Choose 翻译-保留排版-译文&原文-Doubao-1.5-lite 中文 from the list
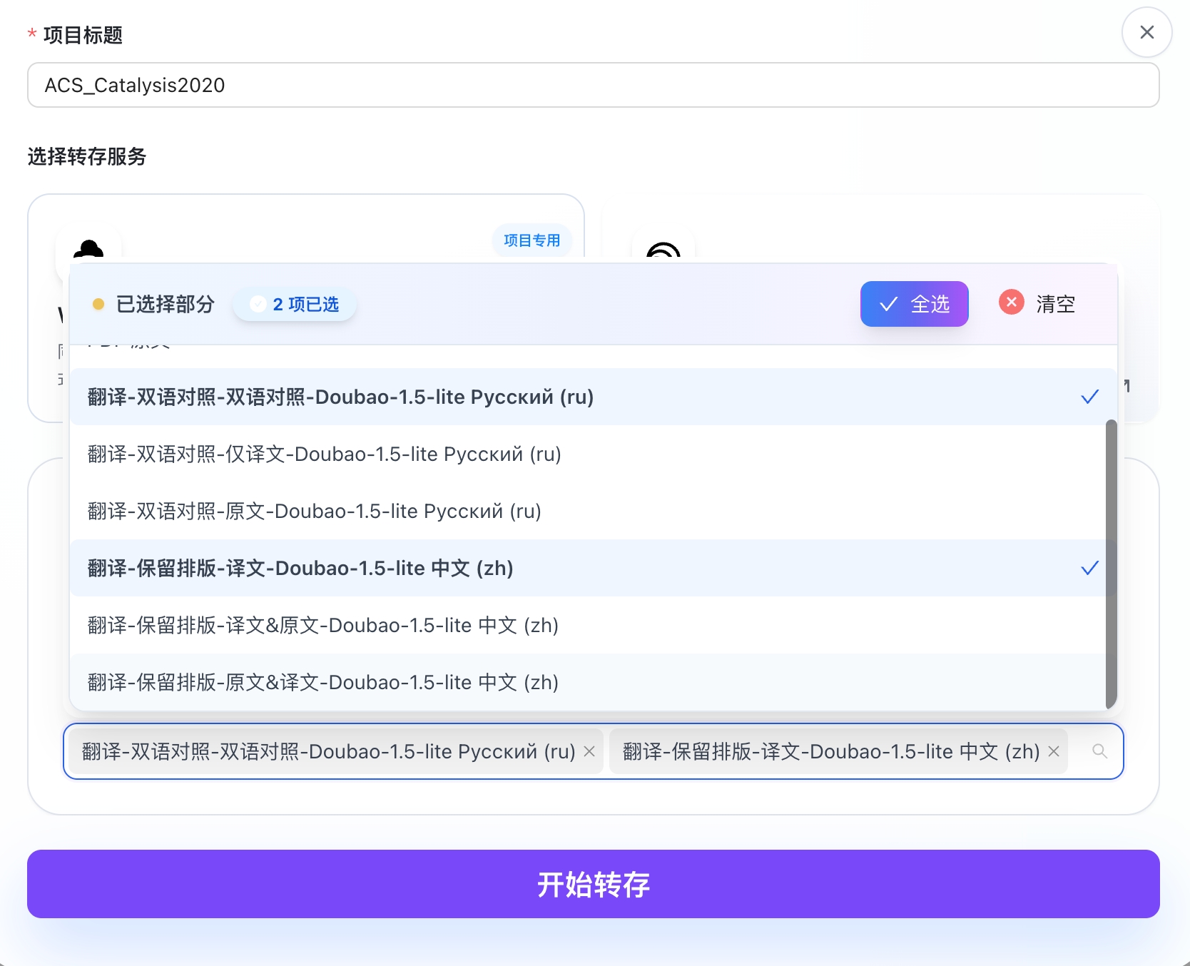 click(x=323, y=625)
